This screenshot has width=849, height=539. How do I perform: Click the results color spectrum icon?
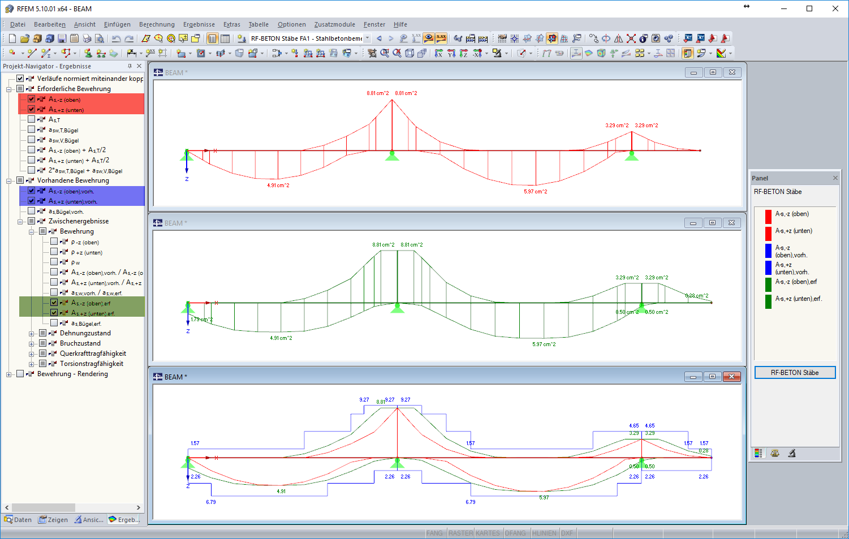[x=721, y=53]
